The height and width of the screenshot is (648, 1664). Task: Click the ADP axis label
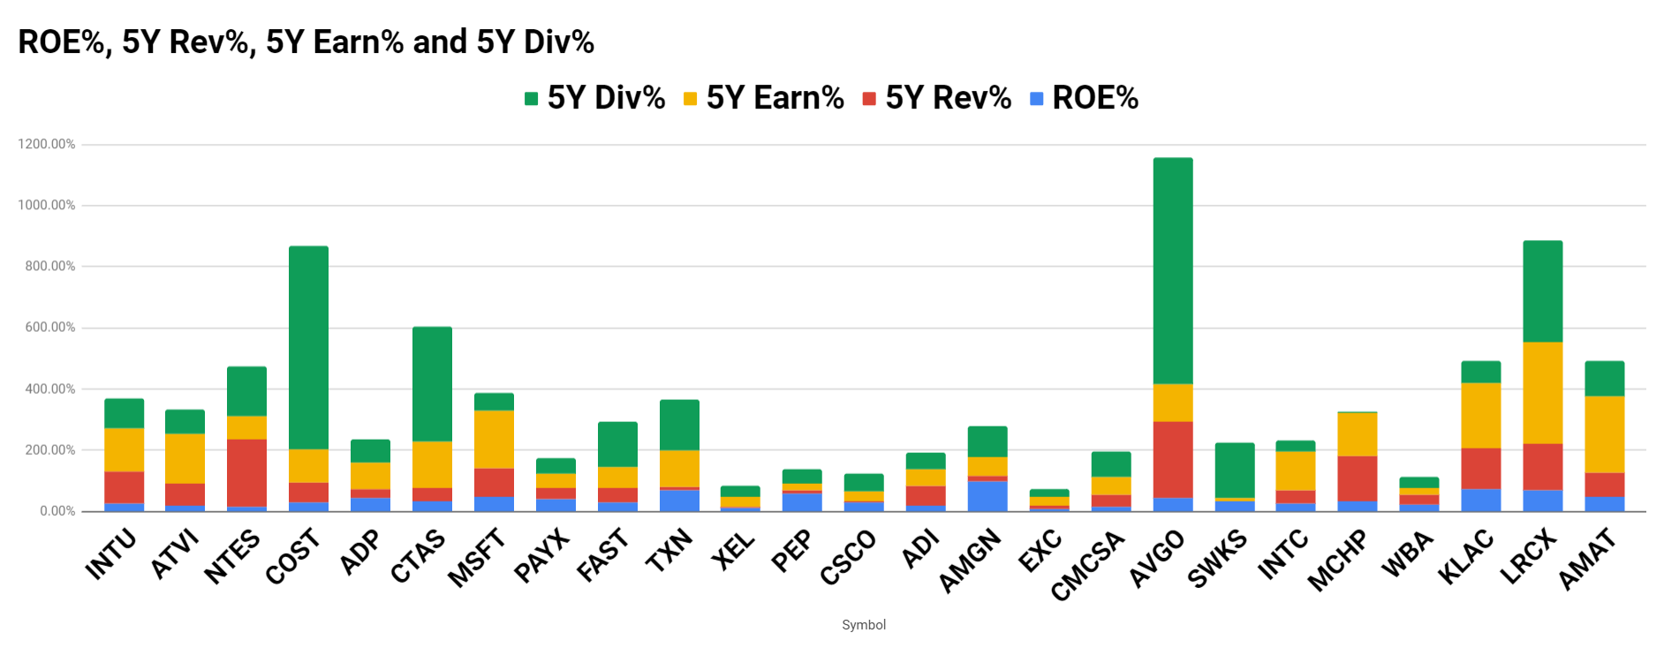(360, 552)
